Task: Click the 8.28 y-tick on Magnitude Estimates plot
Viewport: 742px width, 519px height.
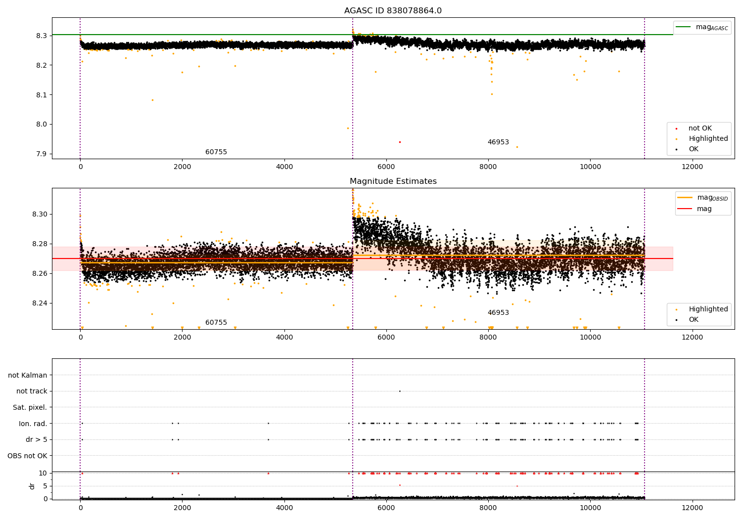Action: [40, 244]
